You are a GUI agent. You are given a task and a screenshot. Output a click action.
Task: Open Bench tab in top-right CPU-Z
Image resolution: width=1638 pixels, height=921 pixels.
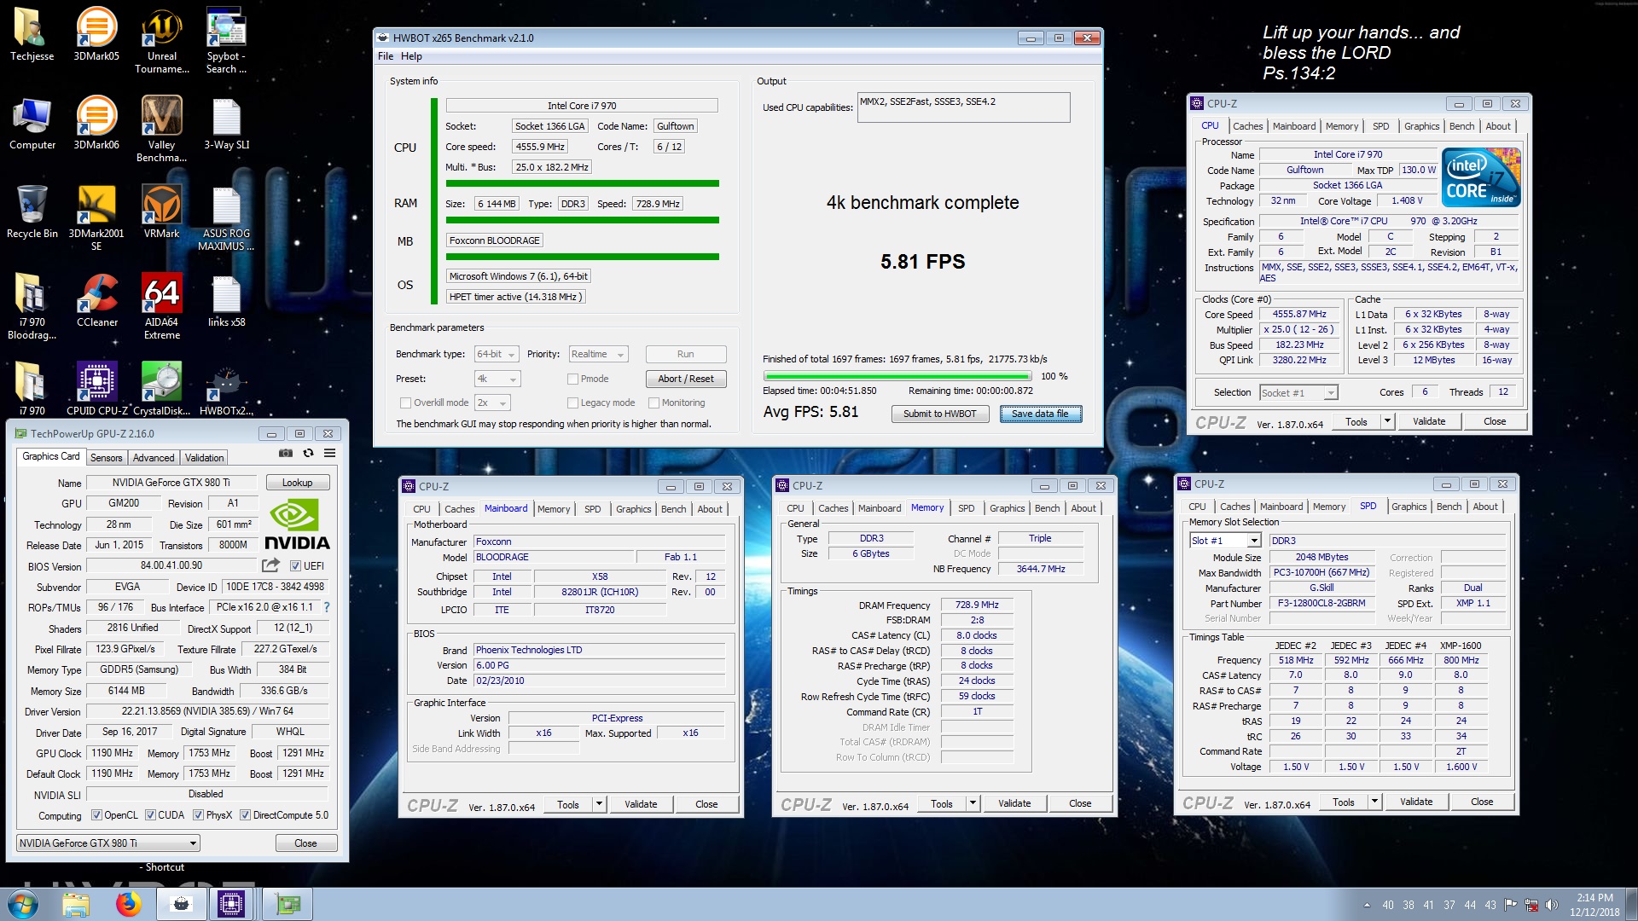coord(1461,126)
